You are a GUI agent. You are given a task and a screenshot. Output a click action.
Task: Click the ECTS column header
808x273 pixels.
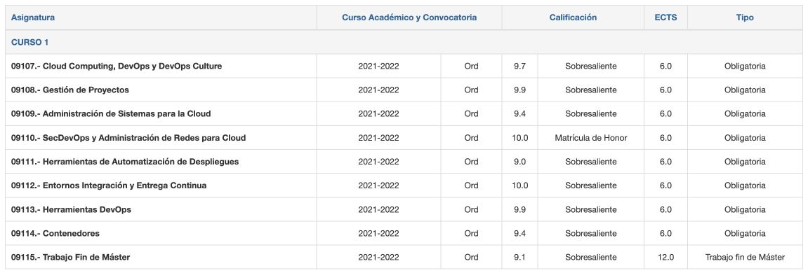click(665, 17)
